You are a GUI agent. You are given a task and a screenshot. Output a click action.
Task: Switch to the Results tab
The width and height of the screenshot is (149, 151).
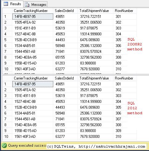tap(13, 4)
